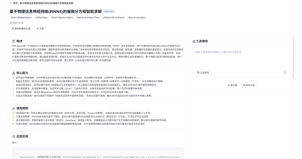Select the UniProt Query tag
The height and width of the screenshot is (159, 302).
click(41, 18)
